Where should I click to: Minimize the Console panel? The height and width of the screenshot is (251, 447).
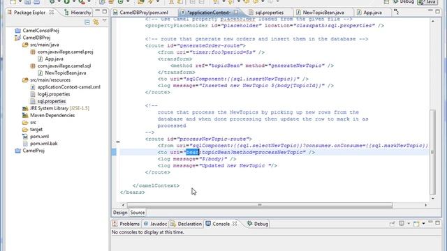point(430,222)
